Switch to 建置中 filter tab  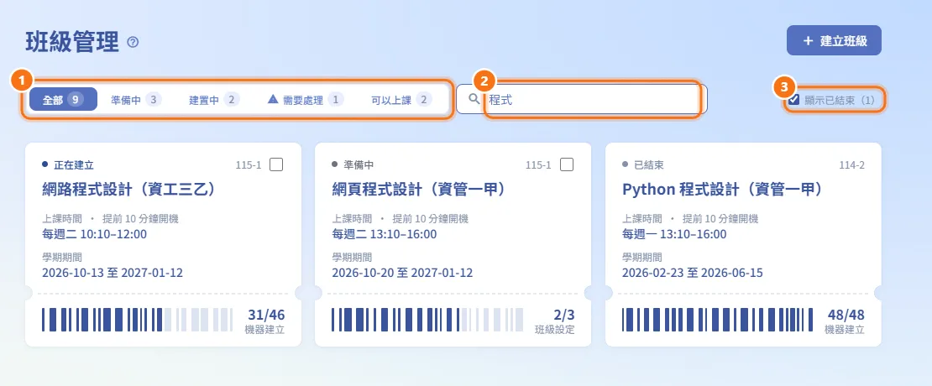pyautogui.click(x=214, y=100)
